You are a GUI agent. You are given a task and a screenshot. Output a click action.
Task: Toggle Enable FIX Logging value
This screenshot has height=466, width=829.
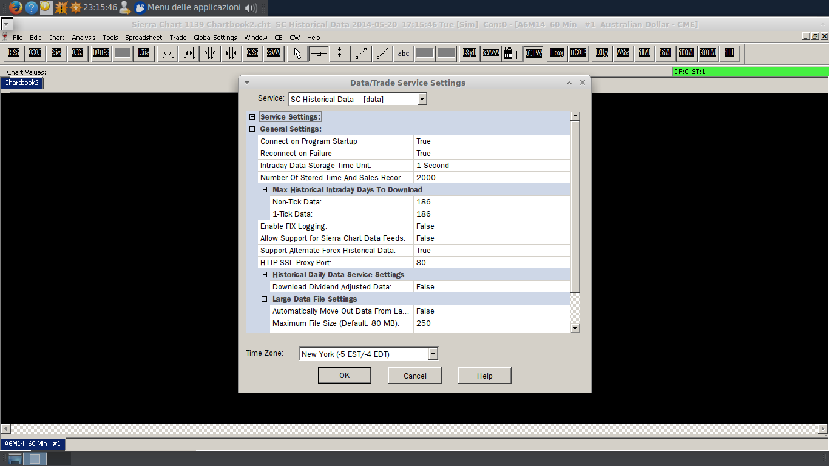coord(492,226)
